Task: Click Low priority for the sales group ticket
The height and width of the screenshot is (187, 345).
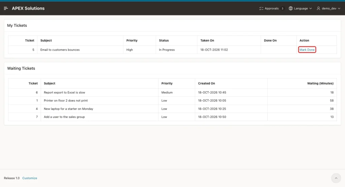Action: [x=164, y=117]
